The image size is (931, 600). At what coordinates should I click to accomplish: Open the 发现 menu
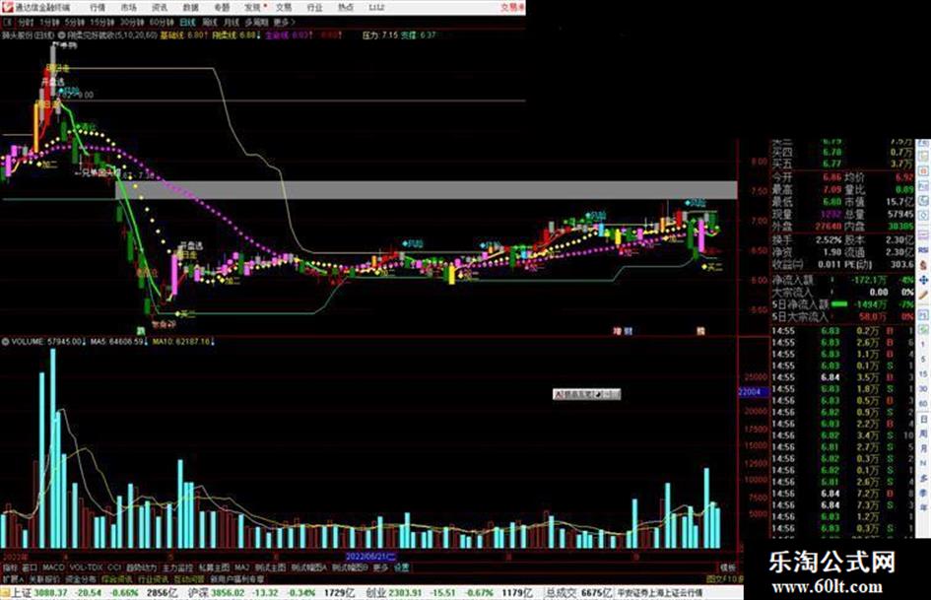(252, 8)
